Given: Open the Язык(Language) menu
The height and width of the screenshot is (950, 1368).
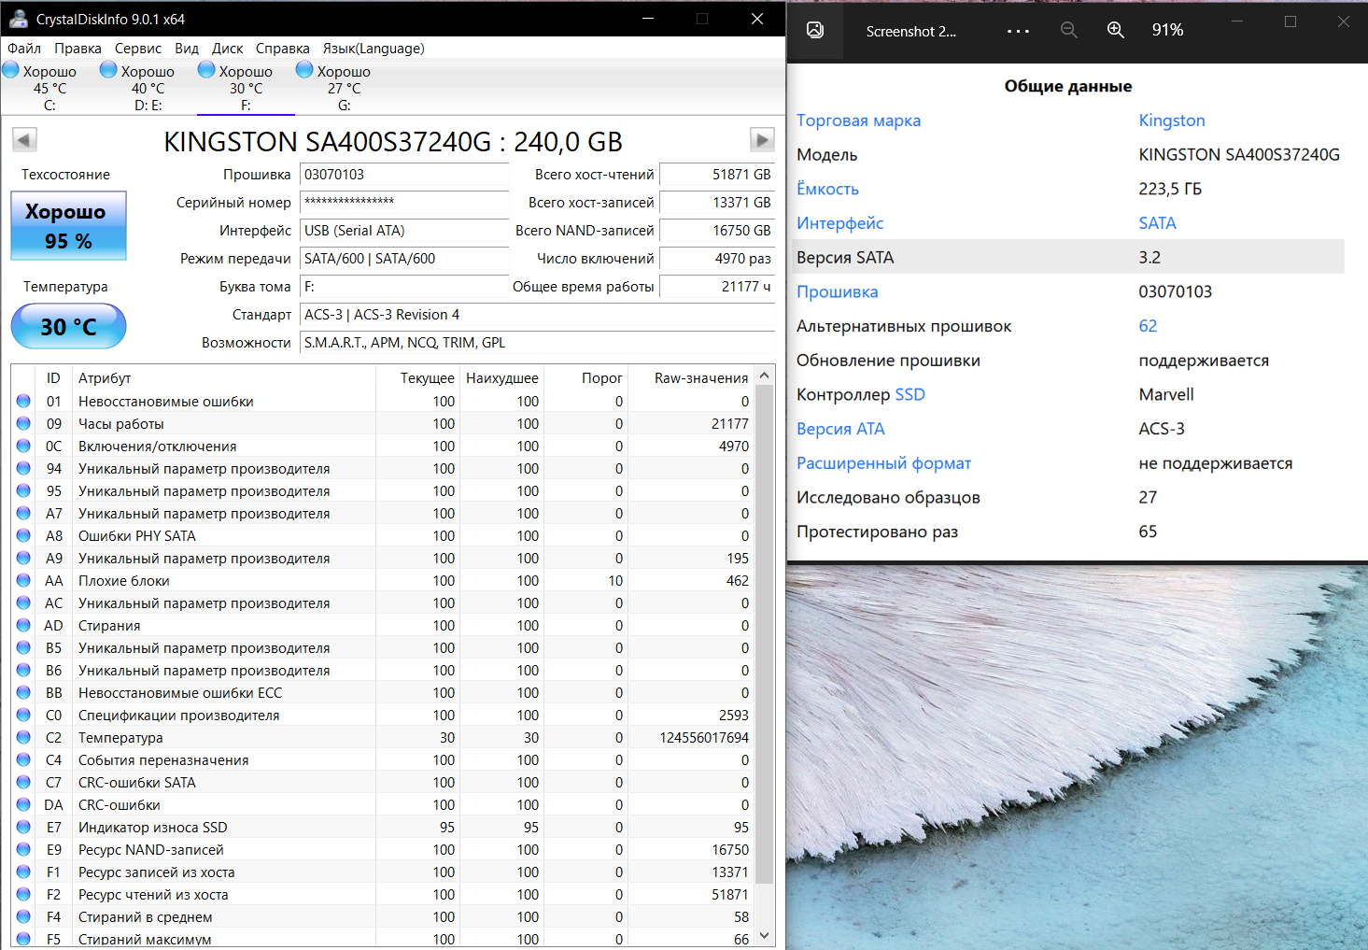Looking at the screenshot, I should tap(374, 49).
